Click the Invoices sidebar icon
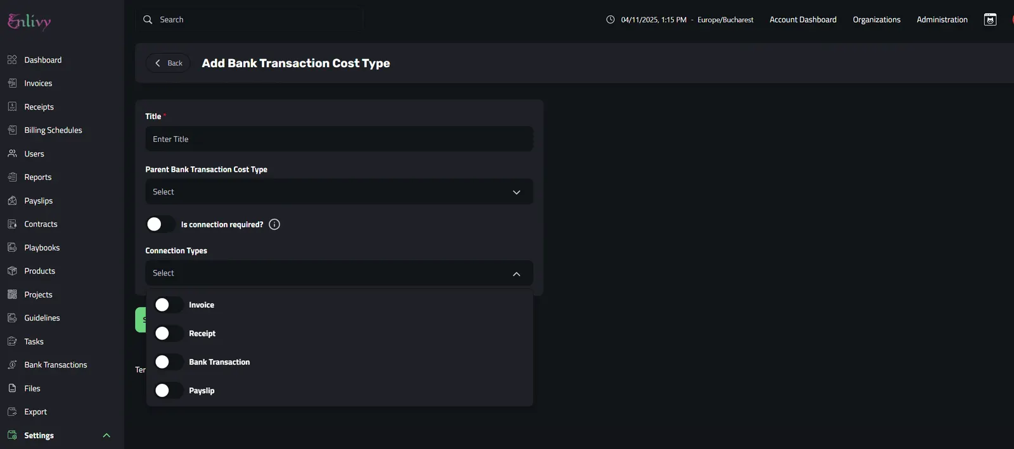1014x449 pixels. pos(12,83)
